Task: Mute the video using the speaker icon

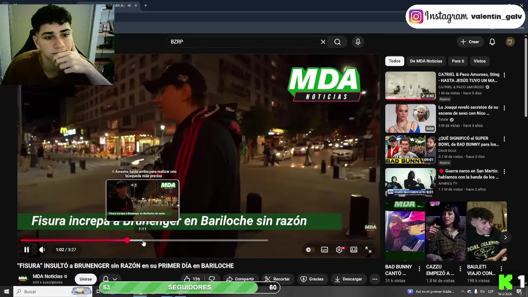Action: (42, 250)
